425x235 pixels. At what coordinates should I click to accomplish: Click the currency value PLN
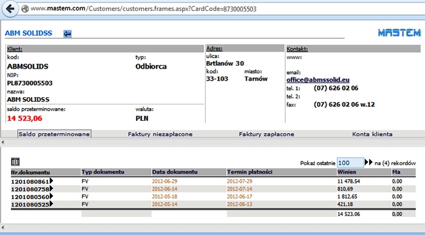click(141, 118)
